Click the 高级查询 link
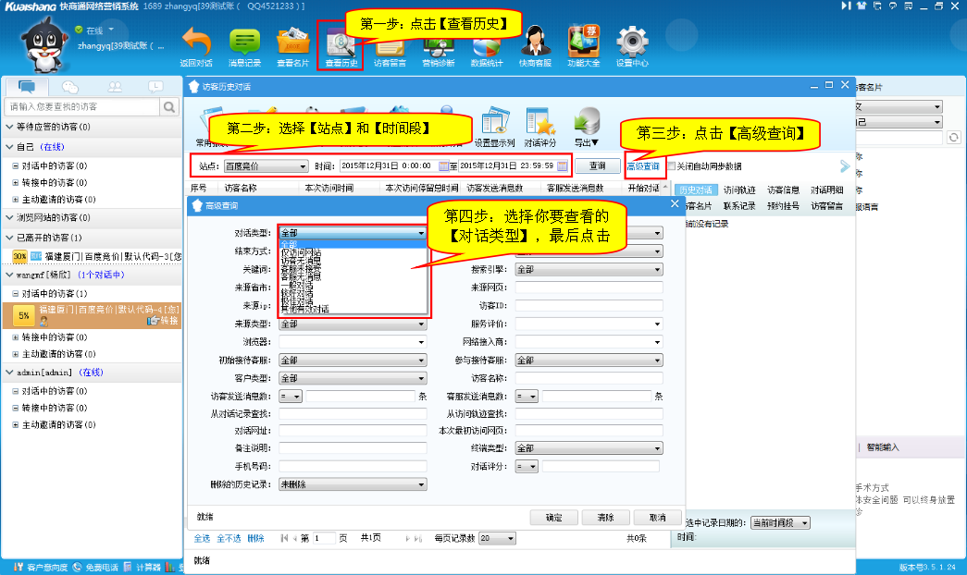This screenshot has width=967, height=575. (643, 166)
